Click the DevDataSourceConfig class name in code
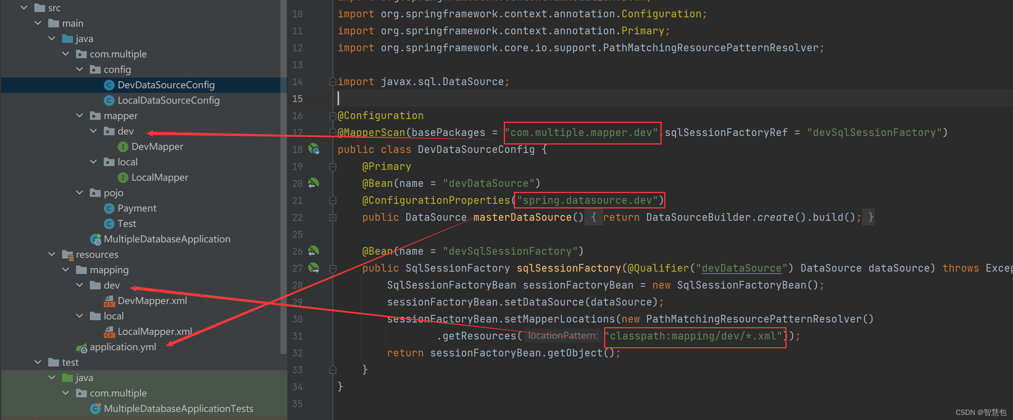1013x420 pixels. (476, 149)
